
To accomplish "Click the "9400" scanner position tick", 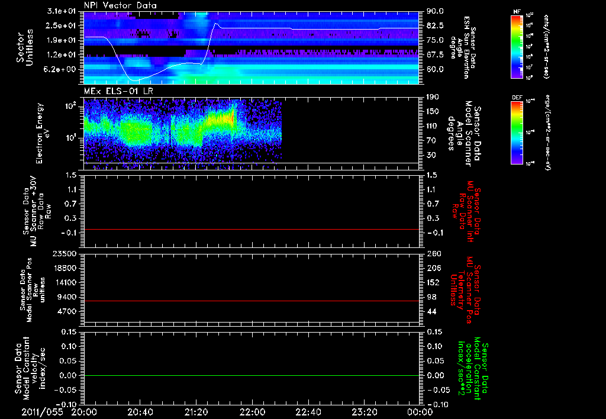I will [67, 297].
